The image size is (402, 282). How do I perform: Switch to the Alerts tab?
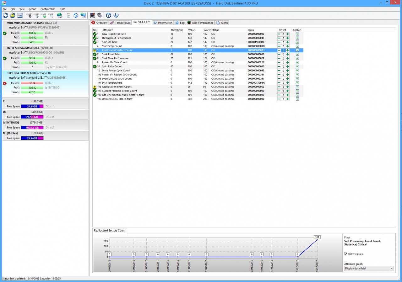222,23
